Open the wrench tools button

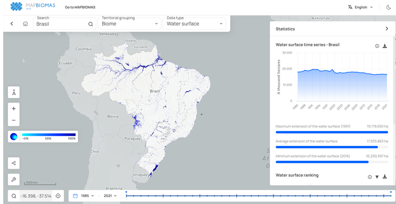14,179
